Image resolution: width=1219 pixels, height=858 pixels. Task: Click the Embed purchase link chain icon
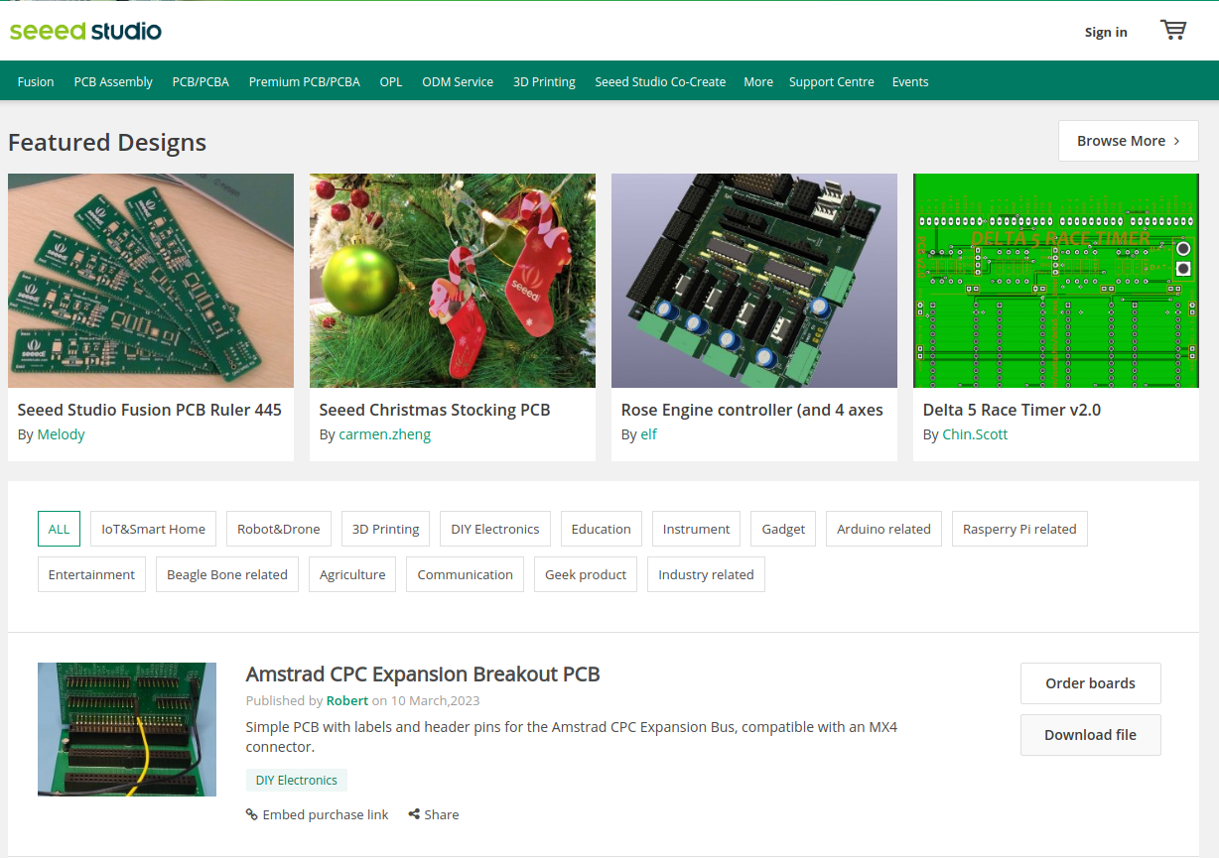click(x=251, y=814)
